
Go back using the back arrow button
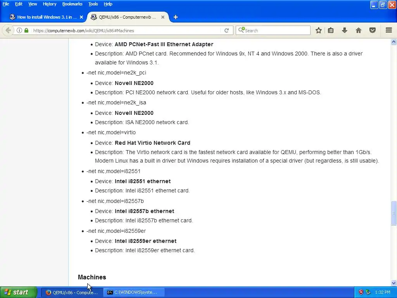click(8, 30)
